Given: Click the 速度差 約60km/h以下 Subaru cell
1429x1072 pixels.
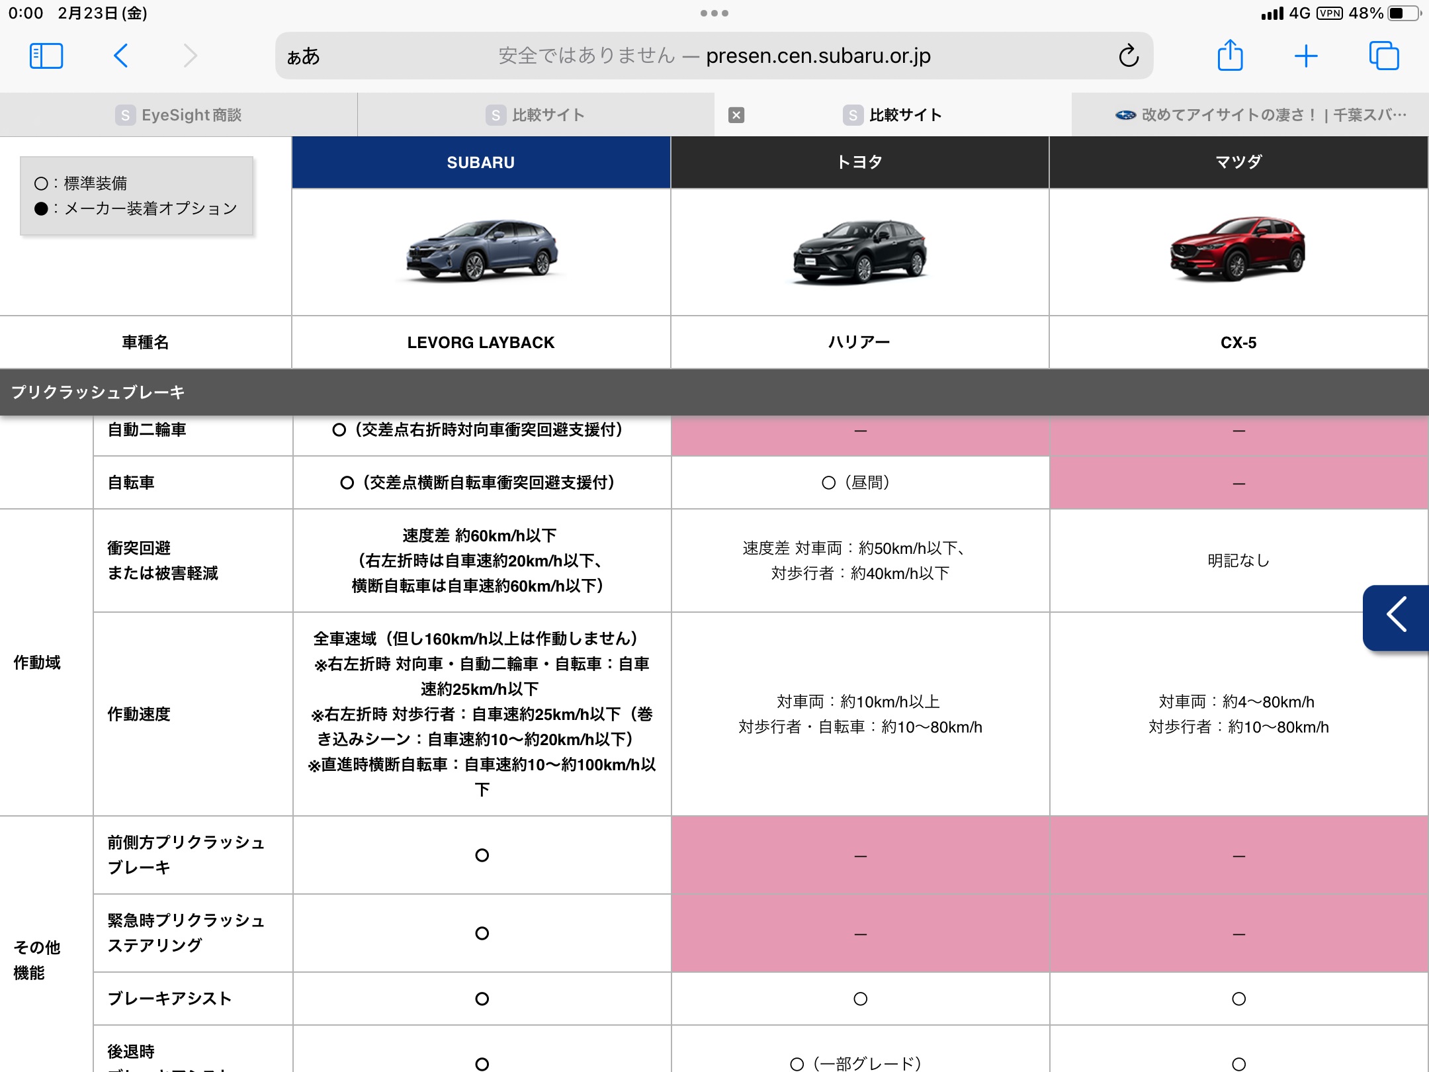Looking at the screenshot, I should 480,560.
